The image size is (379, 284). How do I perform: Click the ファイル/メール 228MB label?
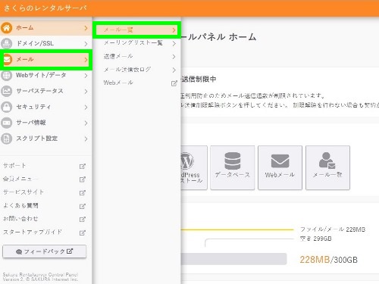333,229
